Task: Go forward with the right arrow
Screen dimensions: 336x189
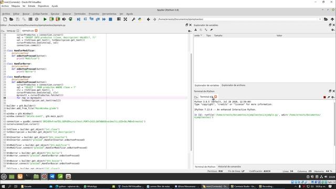Action: (x=154, y=19)
